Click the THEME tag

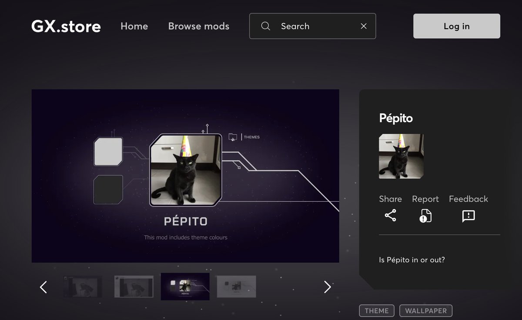(377, 311)
